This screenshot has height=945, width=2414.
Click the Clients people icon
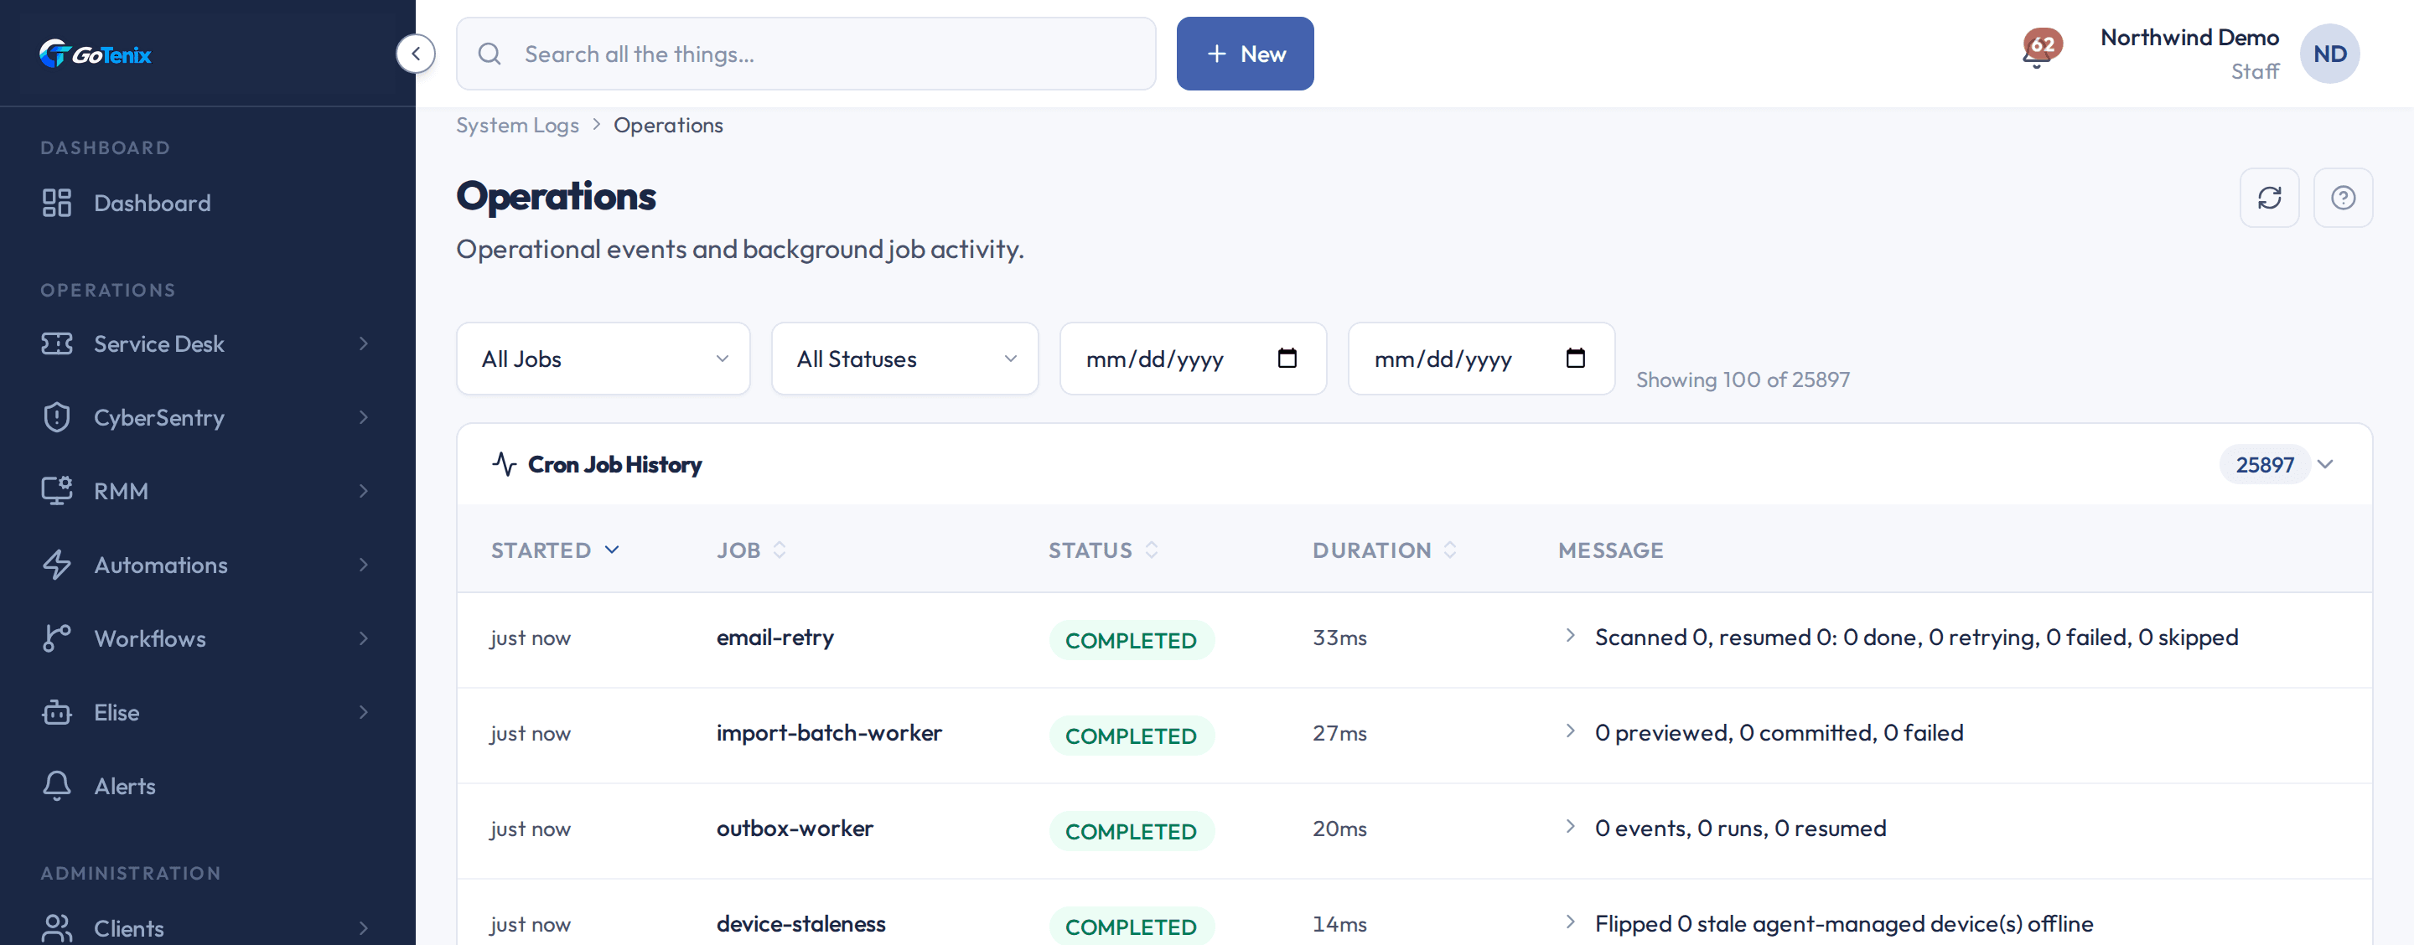[56, 928]
